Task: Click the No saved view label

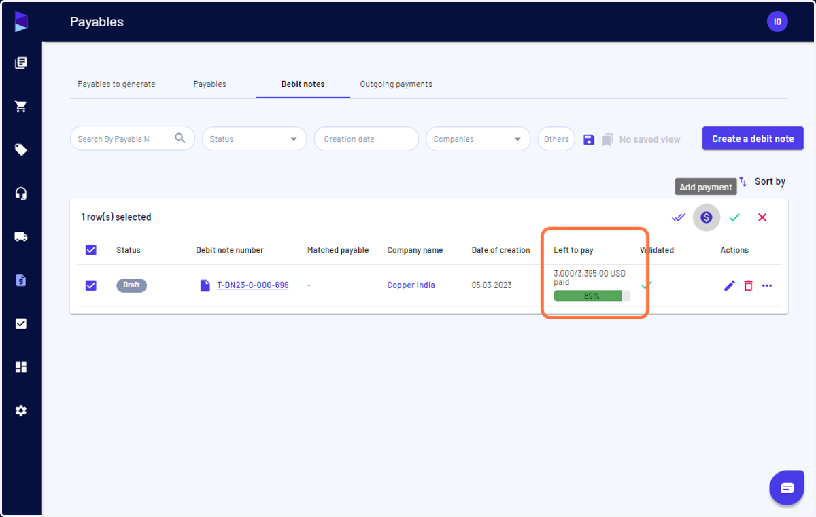Action: point(649,139)
